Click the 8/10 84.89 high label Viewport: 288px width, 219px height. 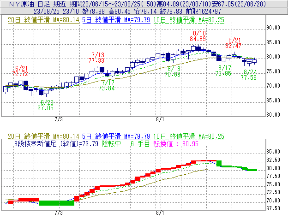pos(198,36)
